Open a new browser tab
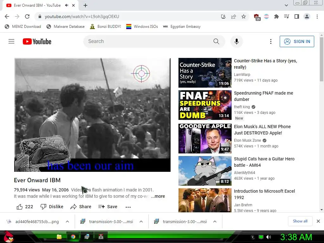The image size is (324, 243). tap(85, 5)
